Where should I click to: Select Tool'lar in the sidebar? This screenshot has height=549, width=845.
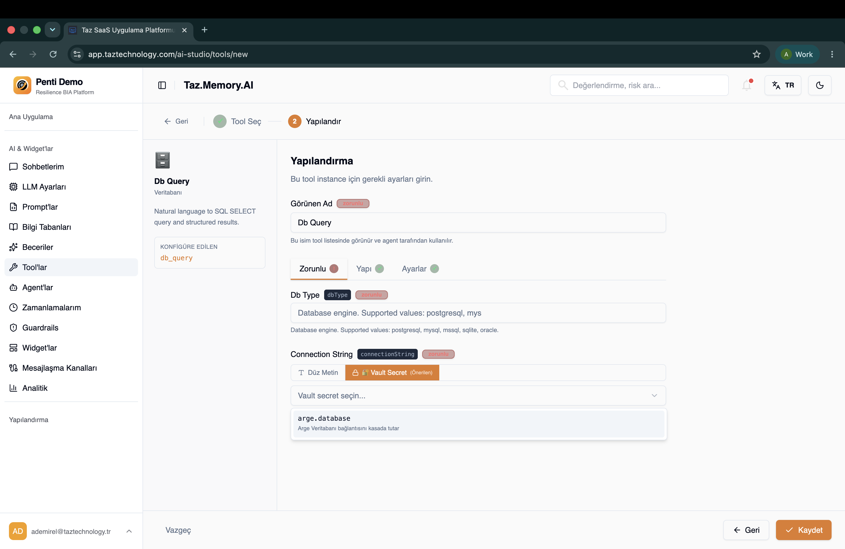(71, 267)
